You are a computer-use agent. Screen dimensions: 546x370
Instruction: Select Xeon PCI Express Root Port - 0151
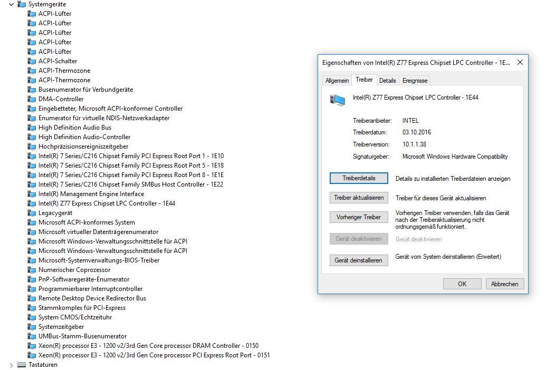(x=154, y=355)
